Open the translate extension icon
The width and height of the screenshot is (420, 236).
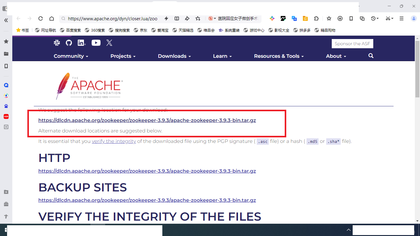coord(294,18)
